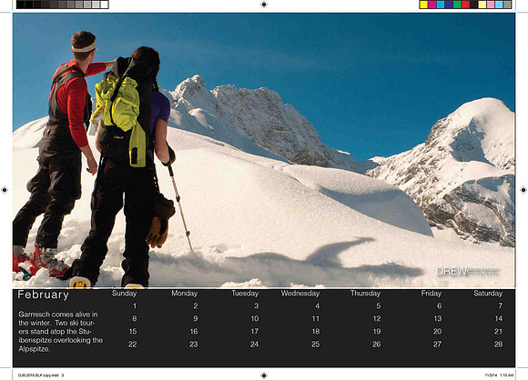The image size is (528, 380).
Task: Select date 3 under Tuesday
Action: 256,305
